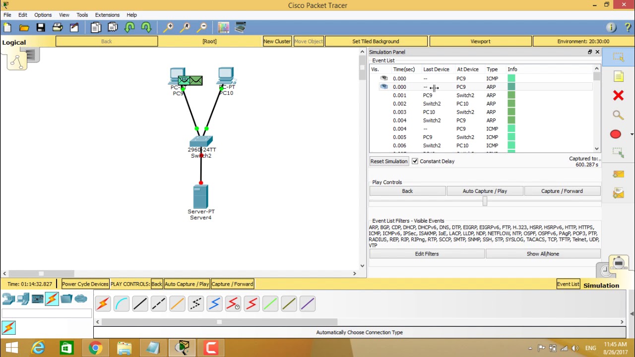This screenshot has width=635, height=357.
Task: Click Edit Filters button
Action: coord(427,254)
